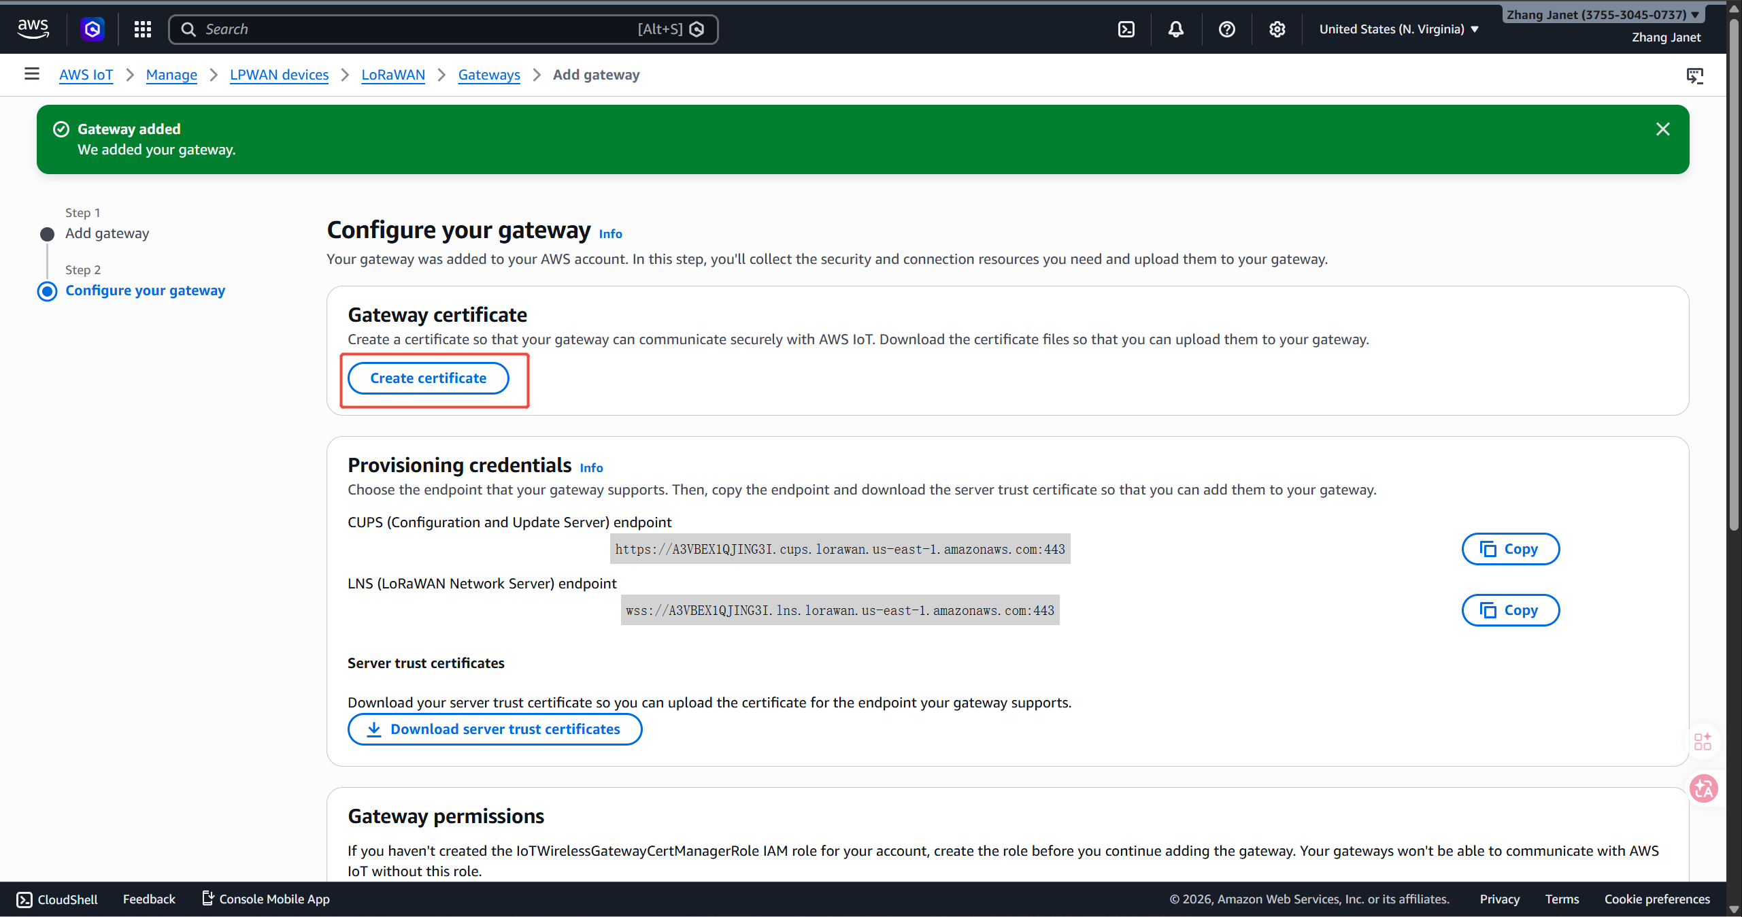Open the notifications bell
The width and height of the screenshot is (1742, 917).
1175,29
